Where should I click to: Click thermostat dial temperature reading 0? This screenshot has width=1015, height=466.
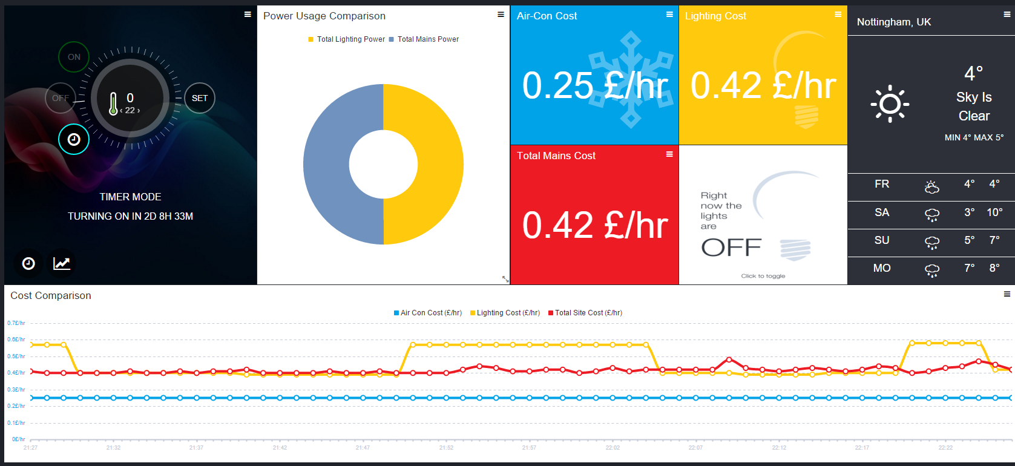coord(130,98)
